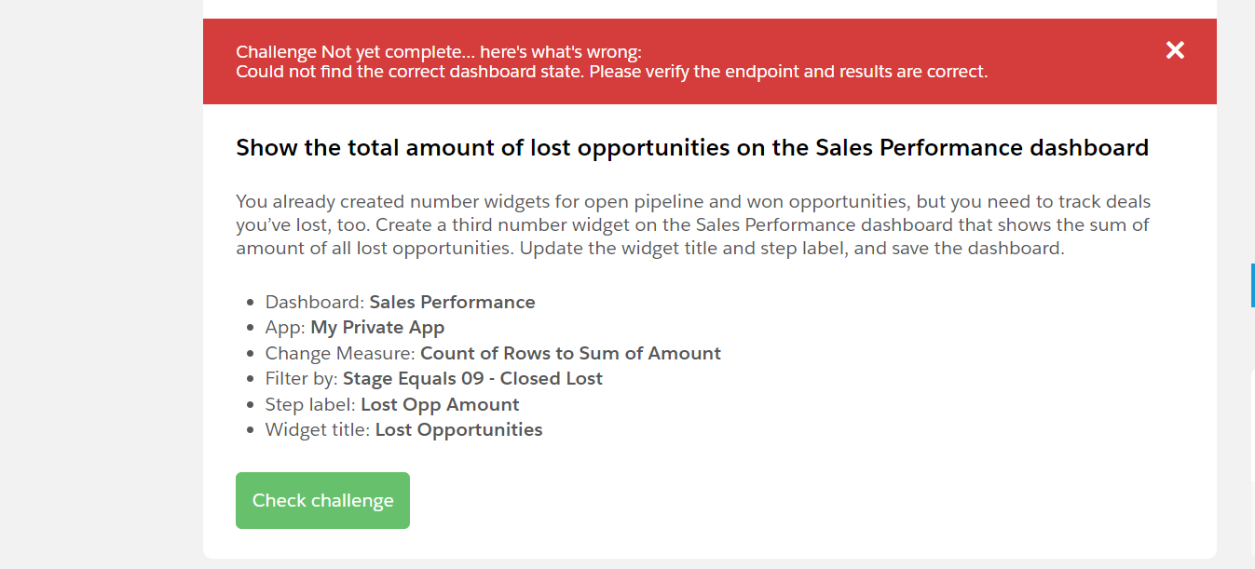This screenshot has height=569, width=1255.
Task: Click the bold 'Sales Performance' value in the bullet list
Action: (452, 302)
